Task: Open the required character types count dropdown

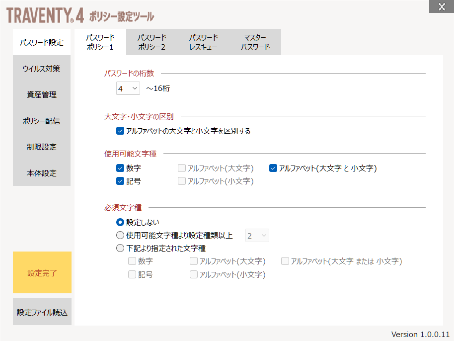Action: coord(257,235)
